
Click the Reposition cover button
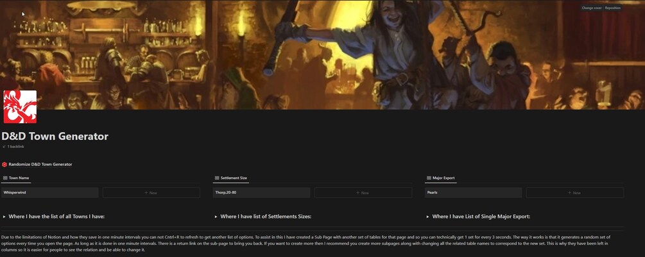pyautogui.click(x=612, y=8)
